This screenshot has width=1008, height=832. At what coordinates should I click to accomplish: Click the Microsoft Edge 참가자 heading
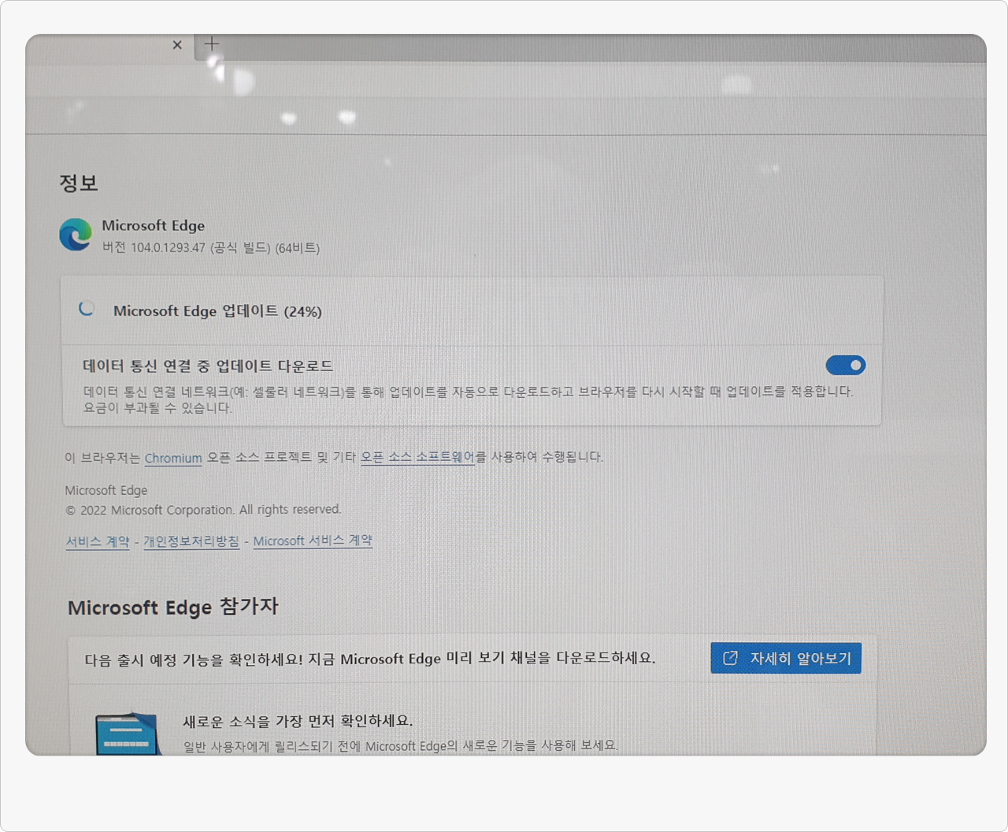(173, 607)
